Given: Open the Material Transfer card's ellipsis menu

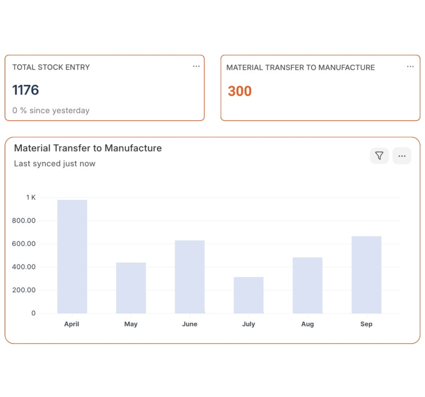Looking at the screenshot, I should point(410,67).
